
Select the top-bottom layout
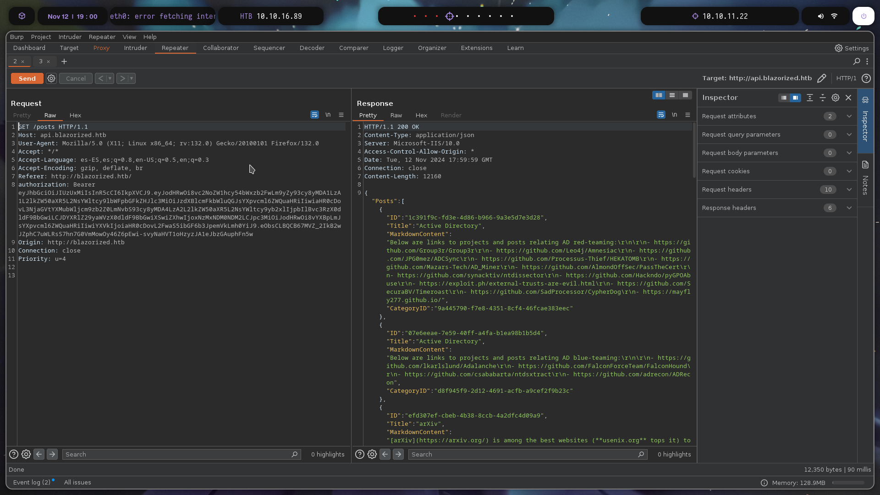[672, 95]
